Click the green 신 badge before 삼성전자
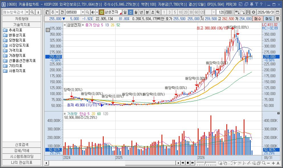The width and height of the screenshot is (283, 168). [x=101, y=12]
